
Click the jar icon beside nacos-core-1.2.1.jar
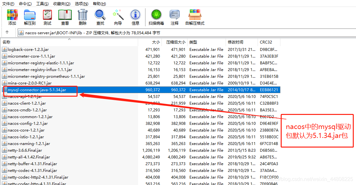(x=4, y=130)
